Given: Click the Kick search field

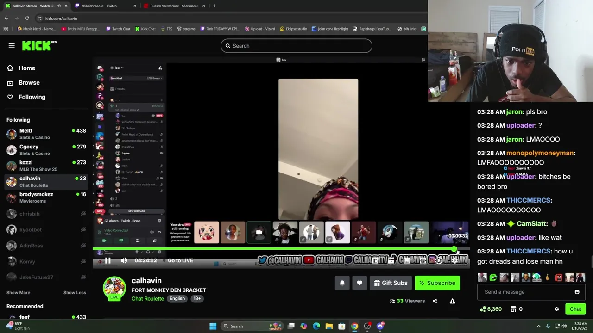Looking at the screenshot, I should tap(296, 46).
